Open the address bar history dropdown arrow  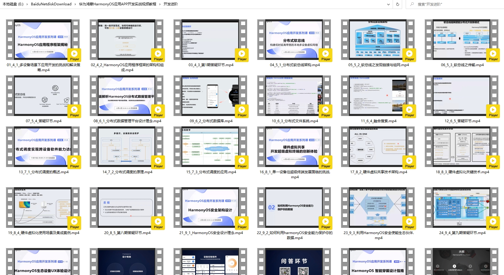pos(388,4)
